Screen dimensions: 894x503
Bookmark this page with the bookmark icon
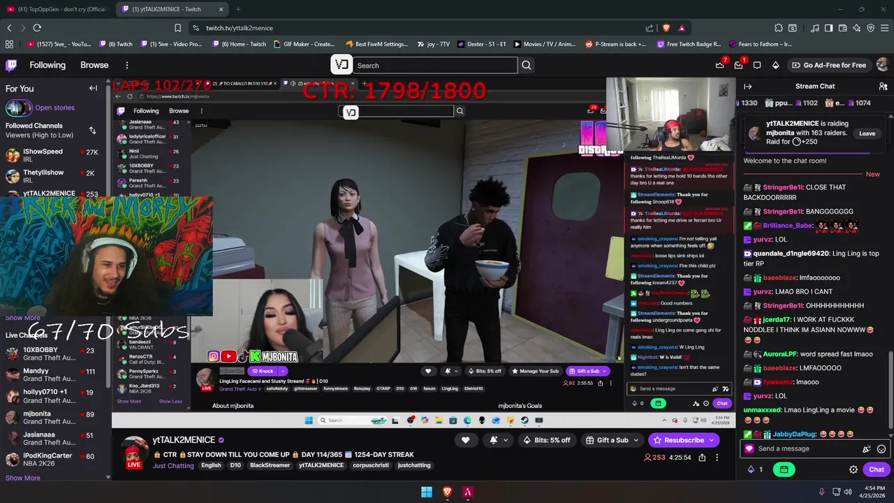coord(177,28)
